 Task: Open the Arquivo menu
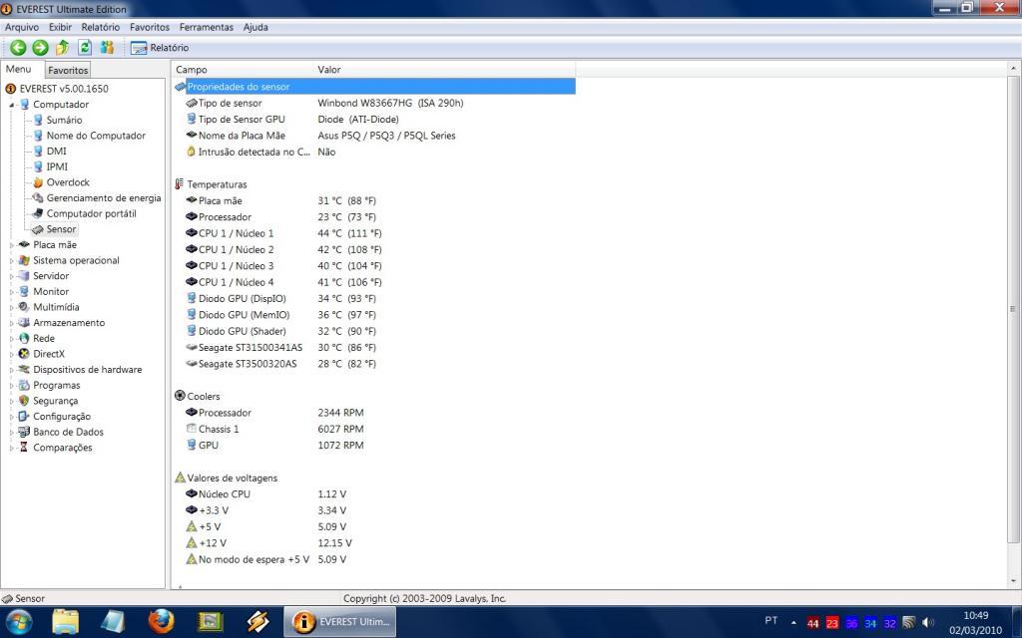pyautogui.click(x=22, y=27)
